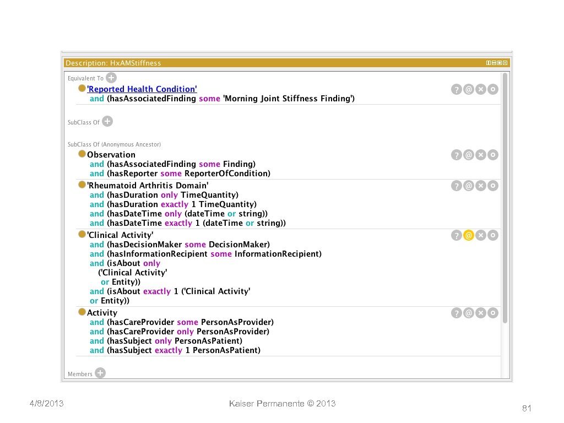Click the 'Morning Joint Stiffness Finding' text

[x=288, y=99]
